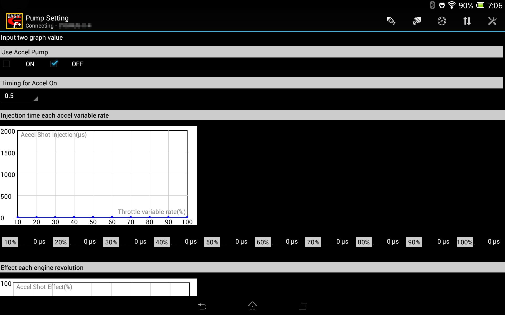Image resolution: width=505 pixels, height=315 pixels.
Task: Tap the up-down data transfer arrows icon
Action: coord(467,21)
